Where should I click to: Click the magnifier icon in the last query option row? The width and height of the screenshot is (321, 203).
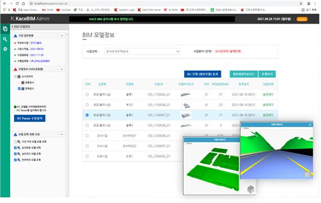click(19, 160)
